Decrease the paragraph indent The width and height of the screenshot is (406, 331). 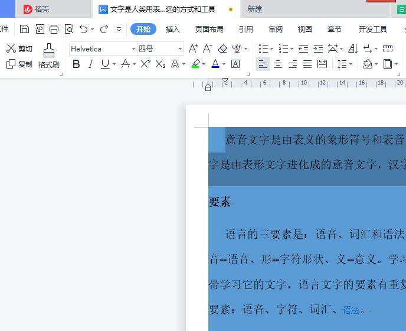click(303, 48)
